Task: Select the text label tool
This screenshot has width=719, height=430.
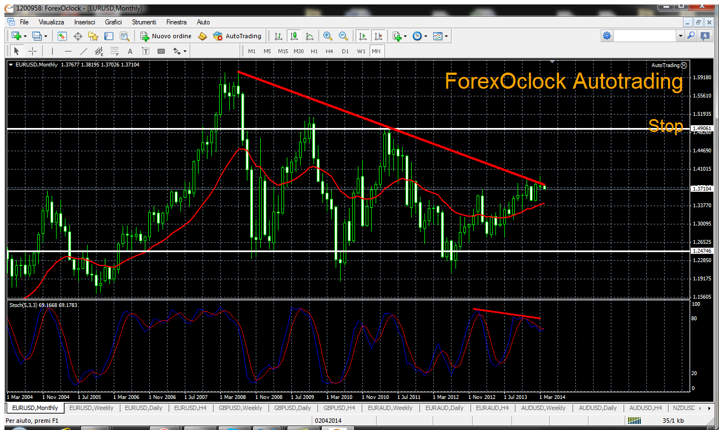Action: [x=146, y=52]
